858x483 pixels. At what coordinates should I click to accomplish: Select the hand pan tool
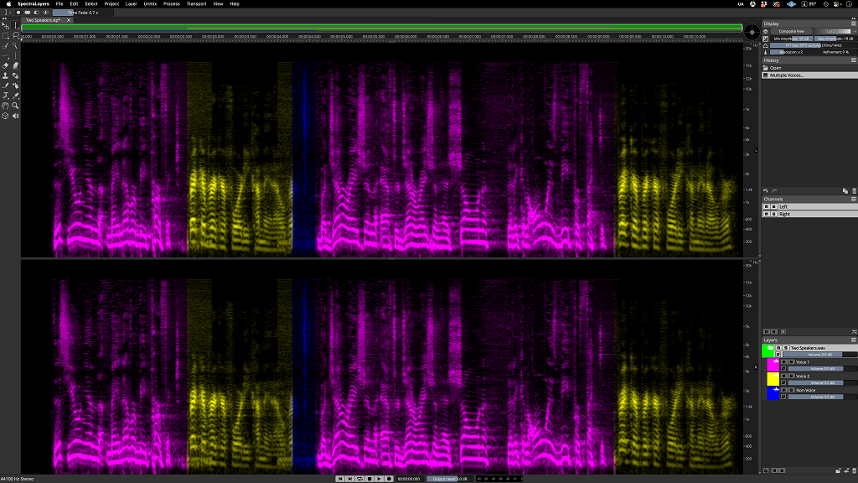tap(6, 106)
